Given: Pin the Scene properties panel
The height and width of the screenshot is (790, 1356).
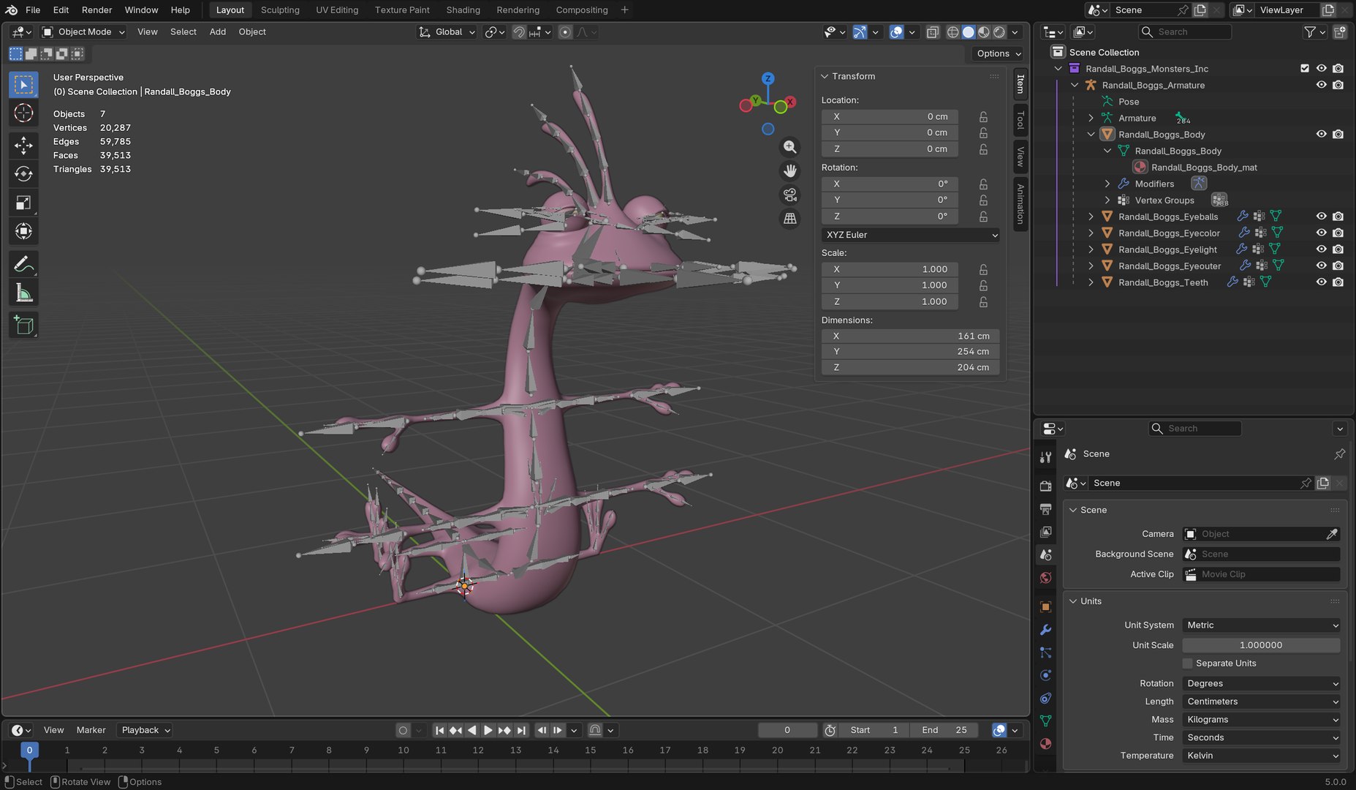Looking at the screenshot, I should [1339, 454].
